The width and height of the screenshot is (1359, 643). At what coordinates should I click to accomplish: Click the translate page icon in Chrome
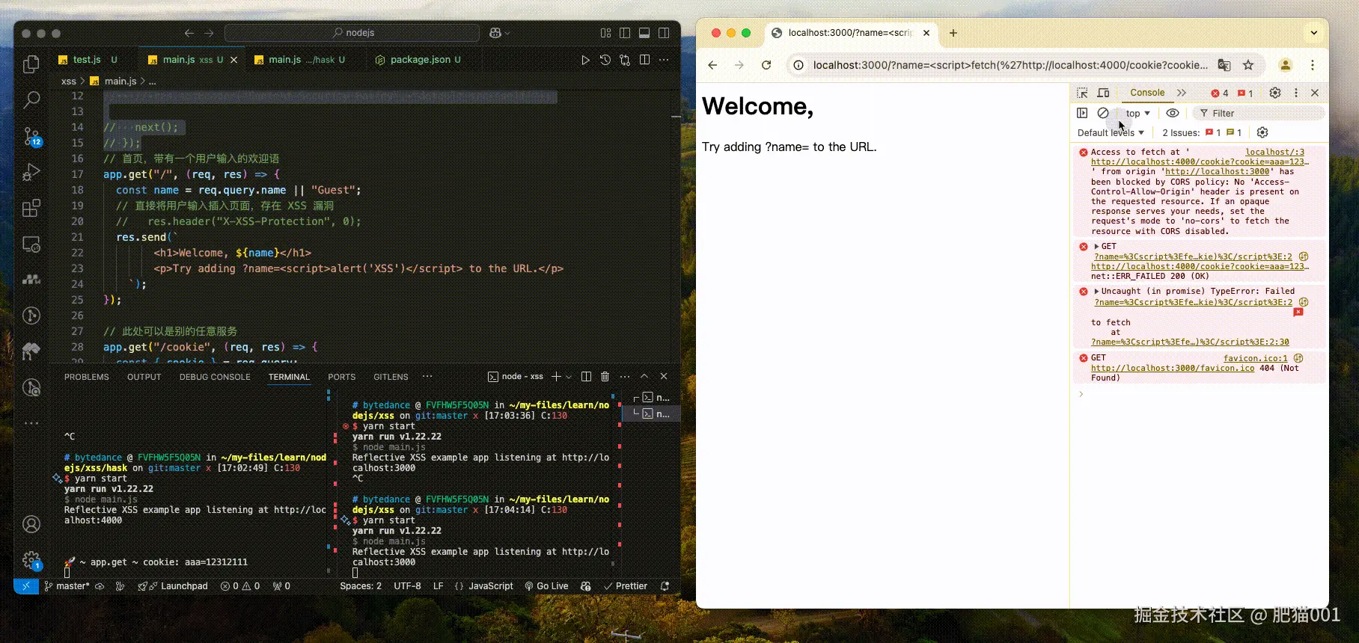coord(1224,65)
